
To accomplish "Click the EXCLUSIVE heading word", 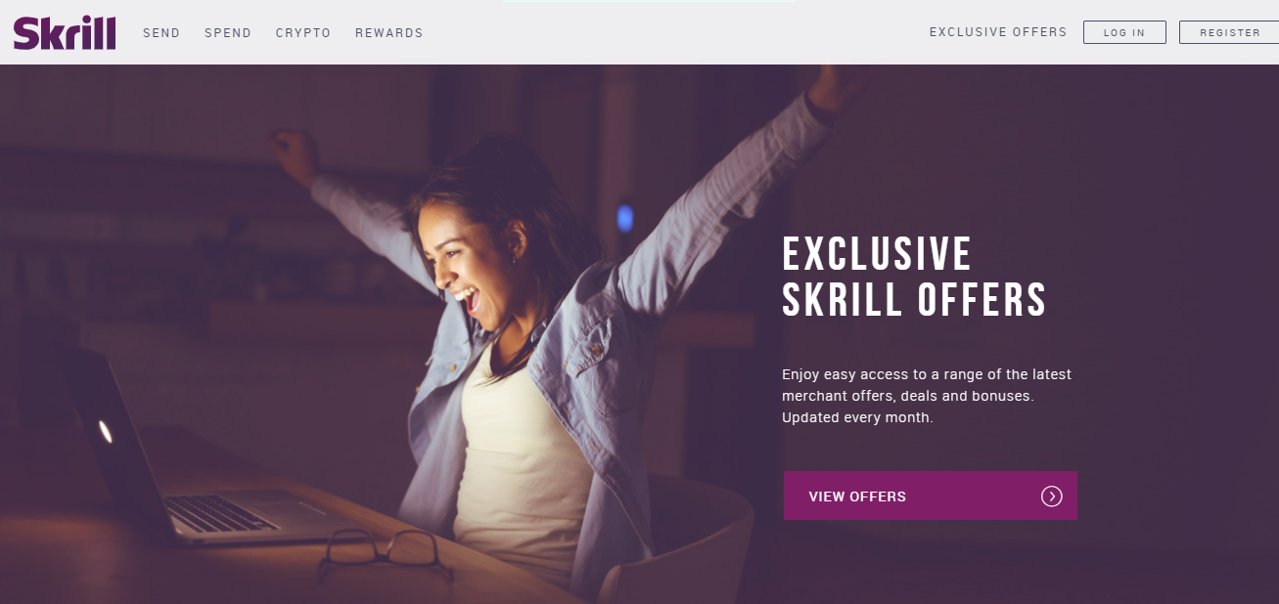I will (877, 254).
